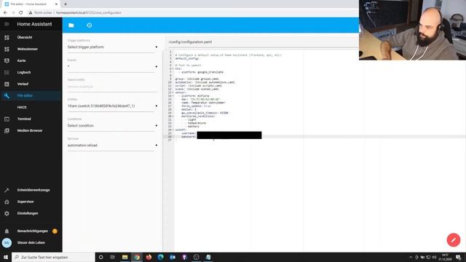Open Logbuch in the sidebar

click(24, 72)
